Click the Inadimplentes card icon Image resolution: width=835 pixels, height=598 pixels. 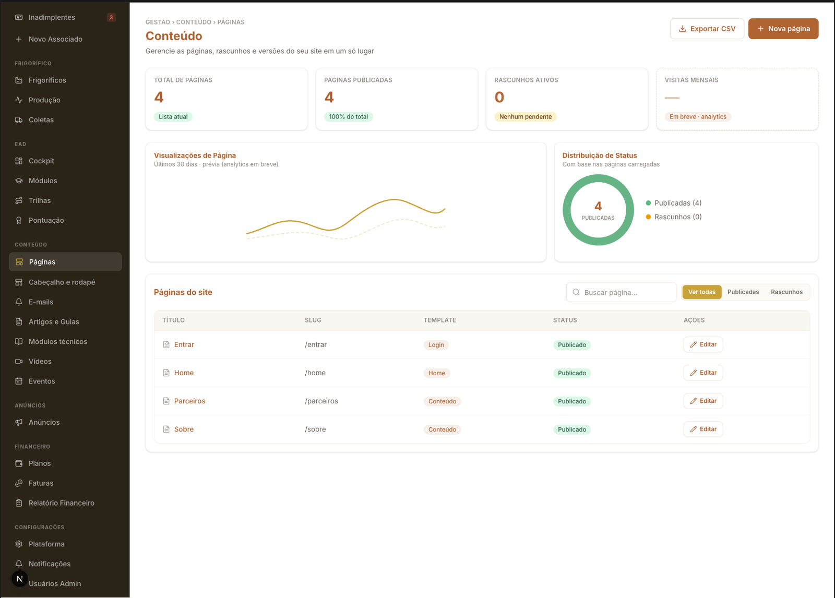point(19,18)
